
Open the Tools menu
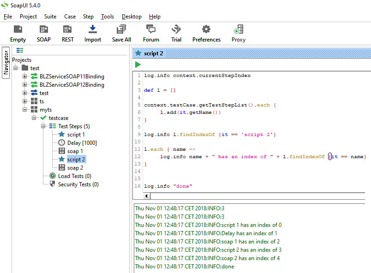pos(108,17)
